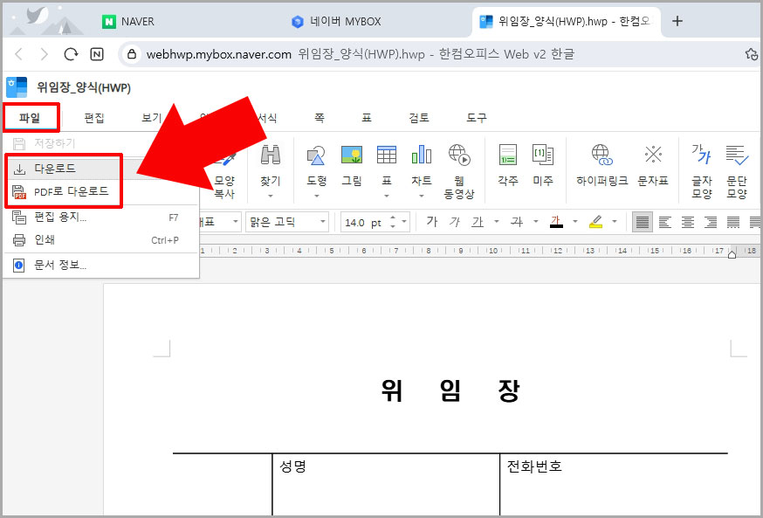Screen dimensions: 763x518
Task: Click the font color swatch
Action: (x=558, y=222)
